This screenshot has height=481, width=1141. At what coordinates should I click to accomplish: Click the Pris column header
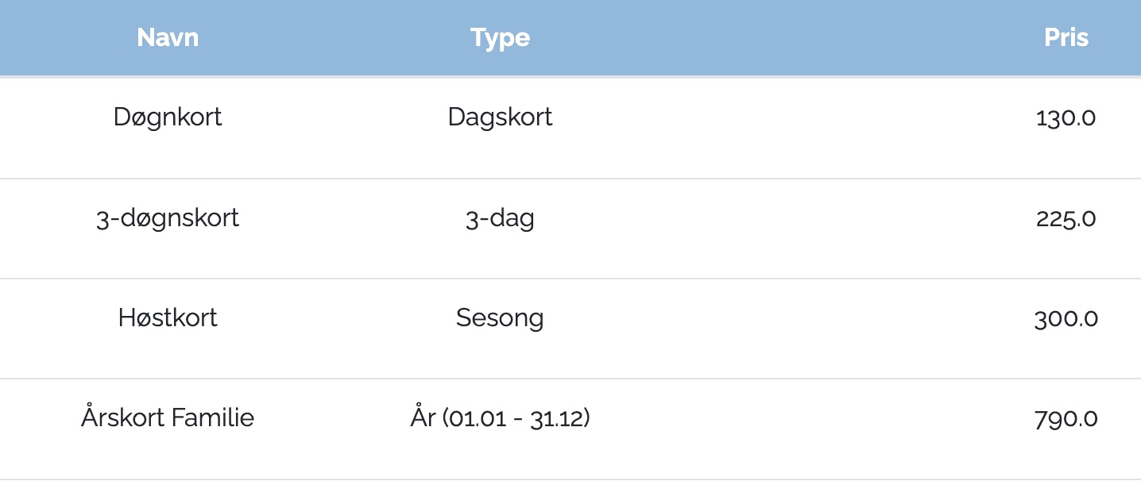[x=1066, y=37]
